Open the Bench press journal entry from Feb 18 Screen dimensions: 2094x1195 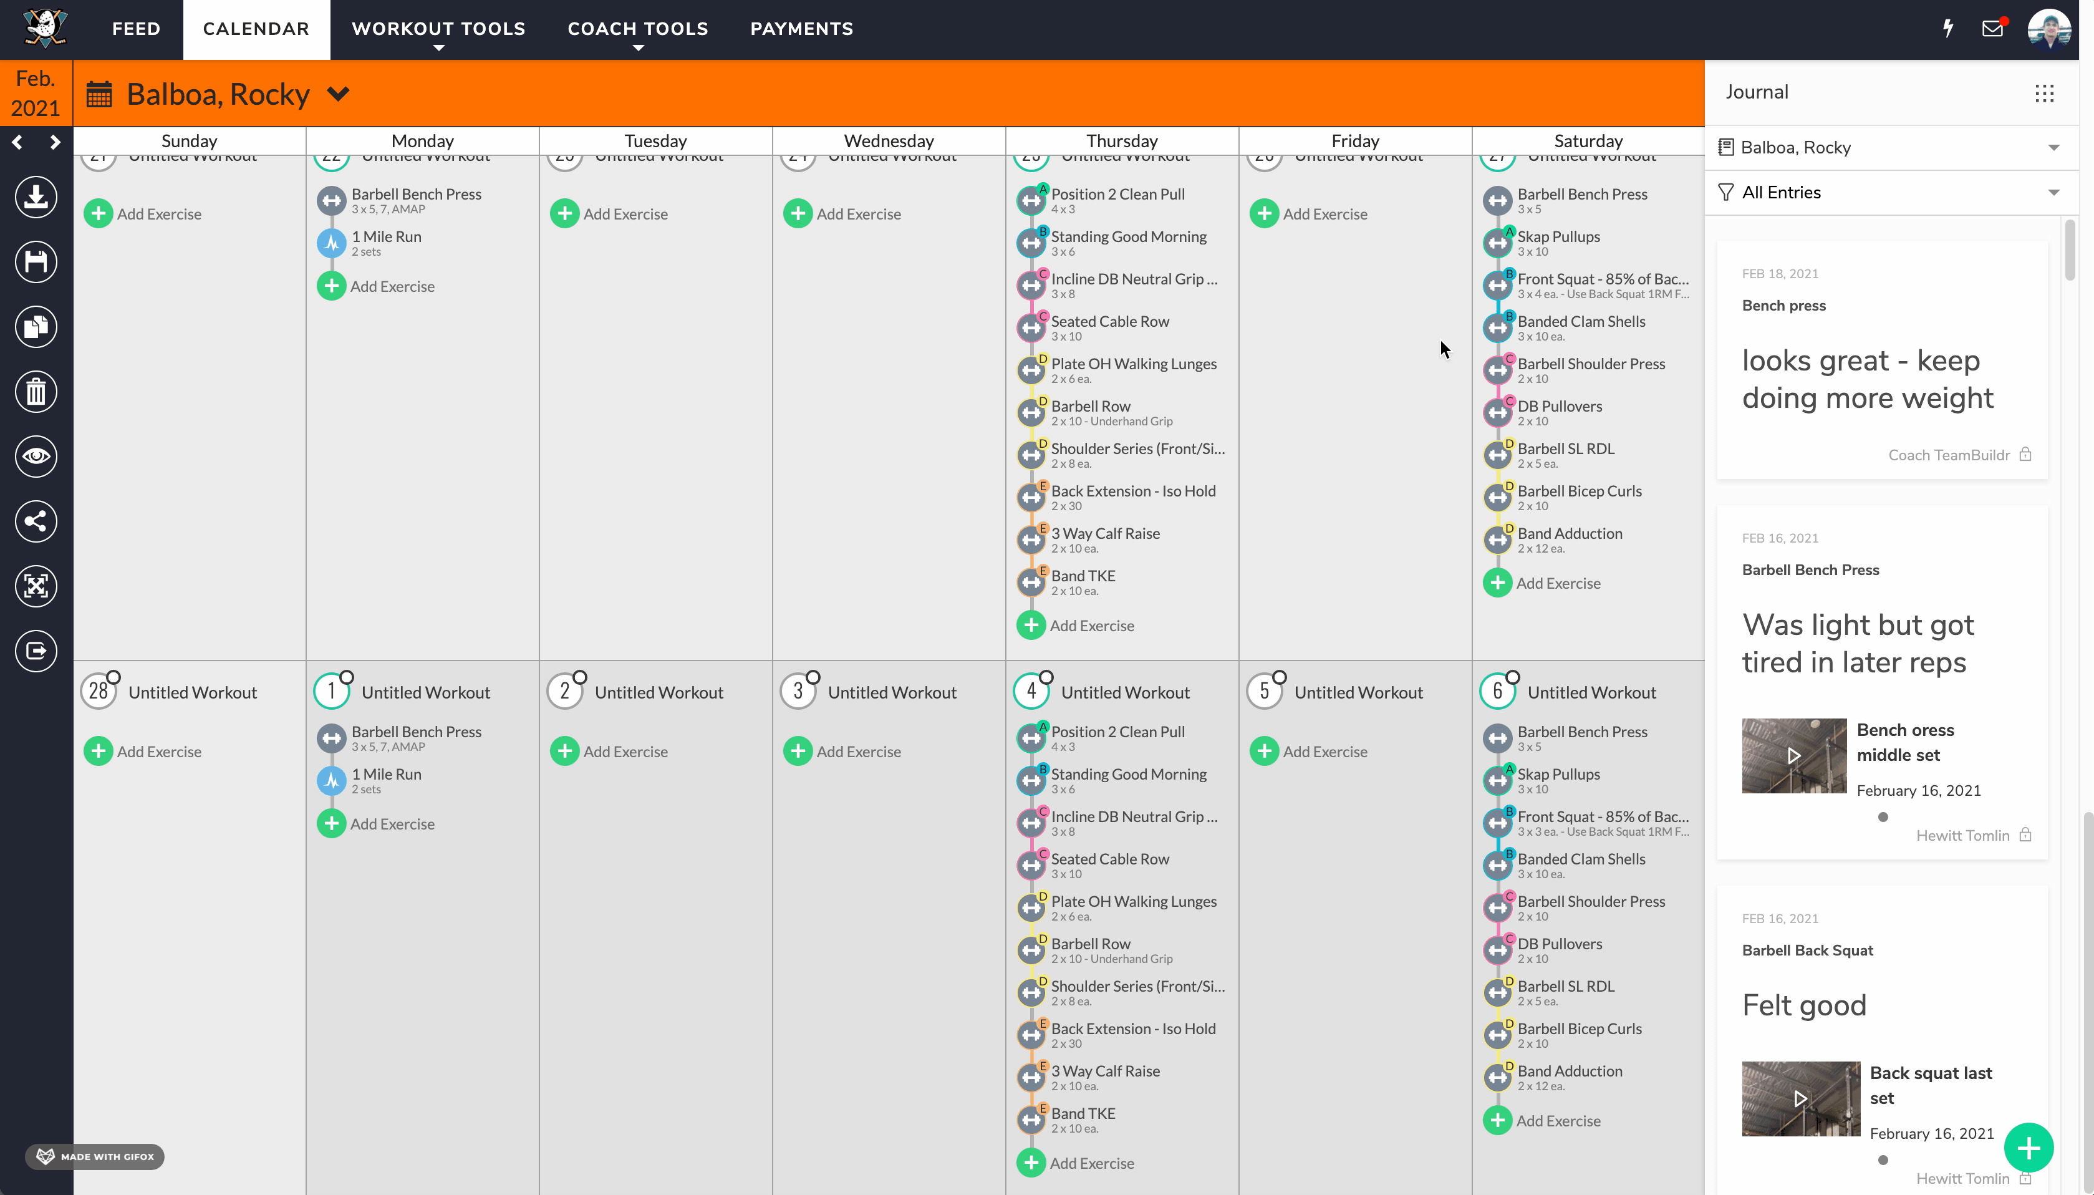pos(1881,359)
